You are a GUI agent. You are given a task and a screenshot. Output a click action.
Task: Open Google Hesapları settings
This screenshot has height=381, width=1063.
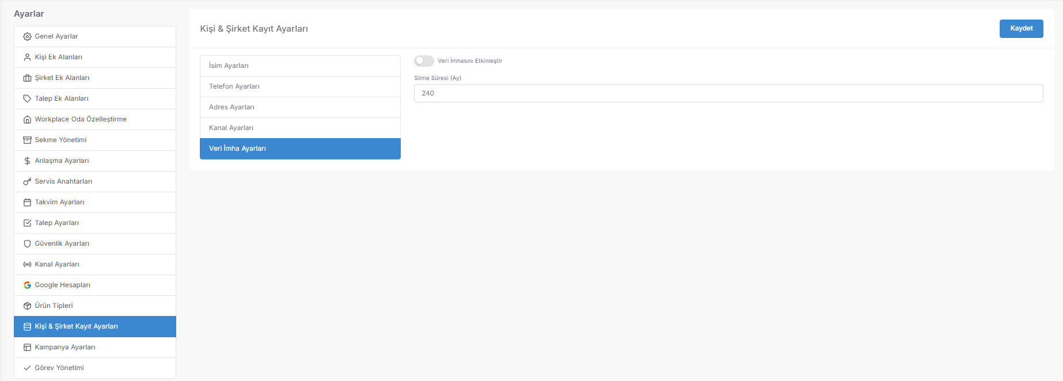point(95,285)
